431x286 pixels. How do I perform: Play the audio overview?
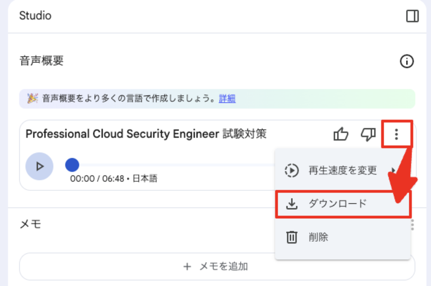click(39, 166)
